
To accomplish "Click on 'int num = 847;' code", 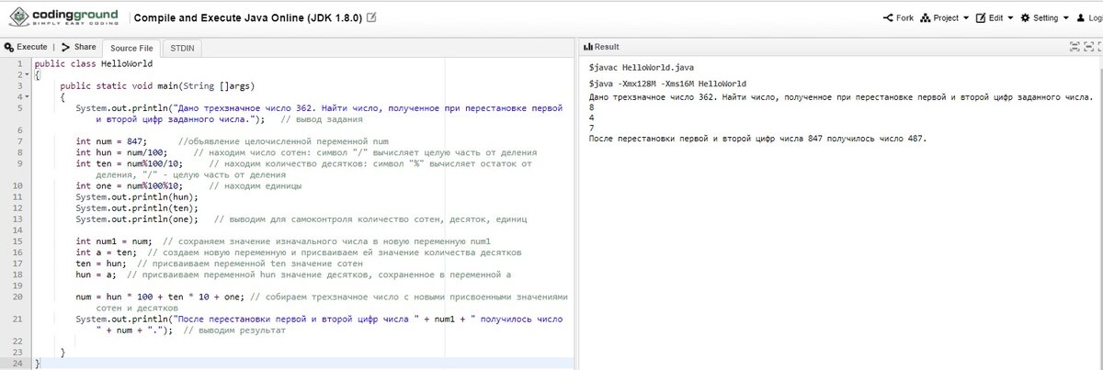I will pyautogui.click(x=111, y=140).
